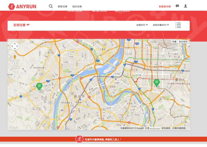Image resolution: width=207 pixels, height=147 pixels.
Task: Switch map to 衛星檢視 view
Action: (x=183, y=42)
